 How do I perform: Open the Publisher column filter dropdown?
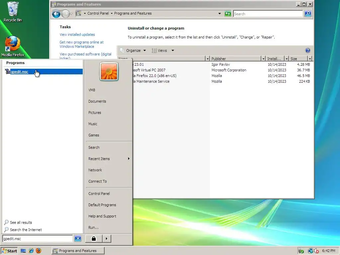point(263,59)
